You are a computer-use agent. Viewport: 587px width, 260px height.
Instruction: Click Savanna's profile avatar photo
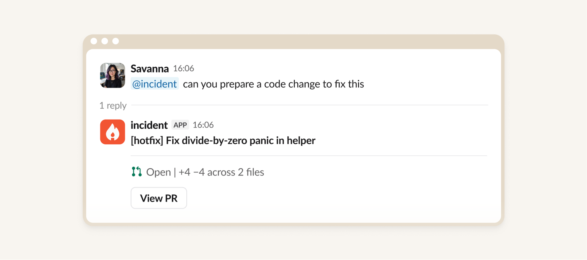tap(112, 75)
